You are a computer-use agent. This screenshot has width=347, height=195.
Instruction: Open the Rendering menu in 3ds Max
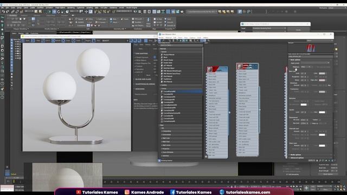(71, 8)
